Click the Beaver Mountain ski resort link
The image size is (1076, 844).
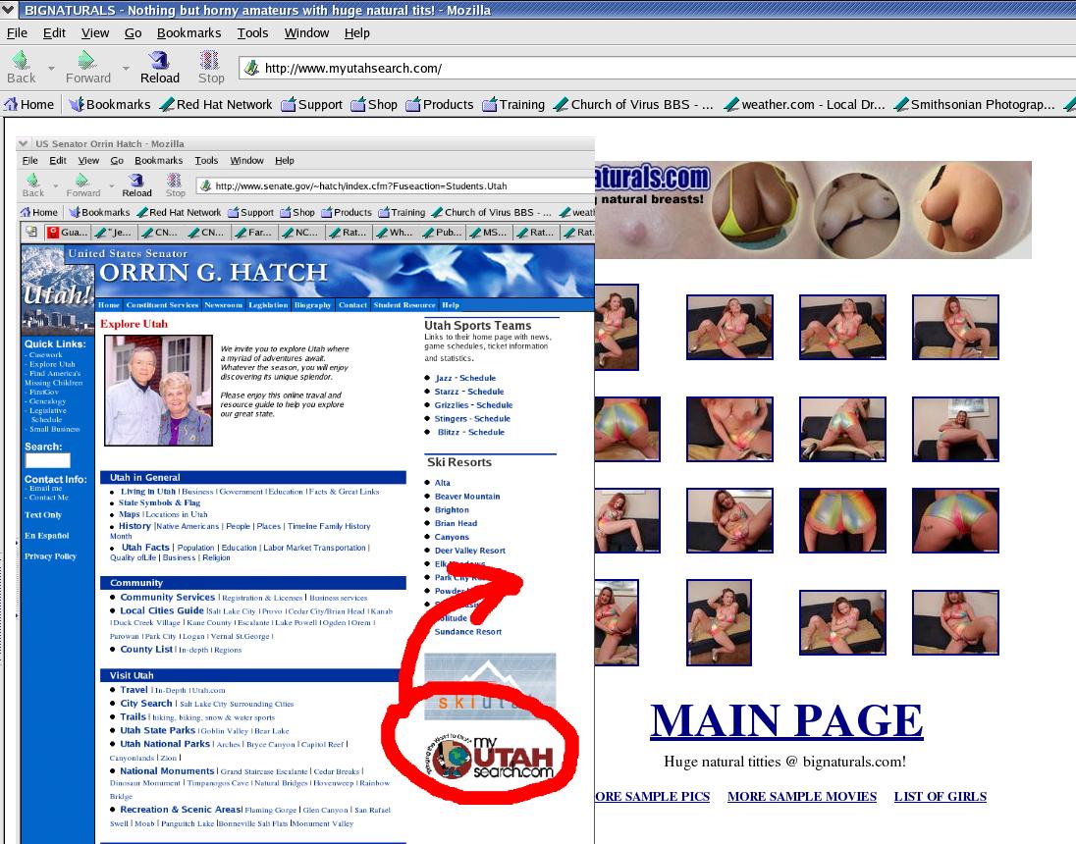pyautogui.click(x=466, y=497)
